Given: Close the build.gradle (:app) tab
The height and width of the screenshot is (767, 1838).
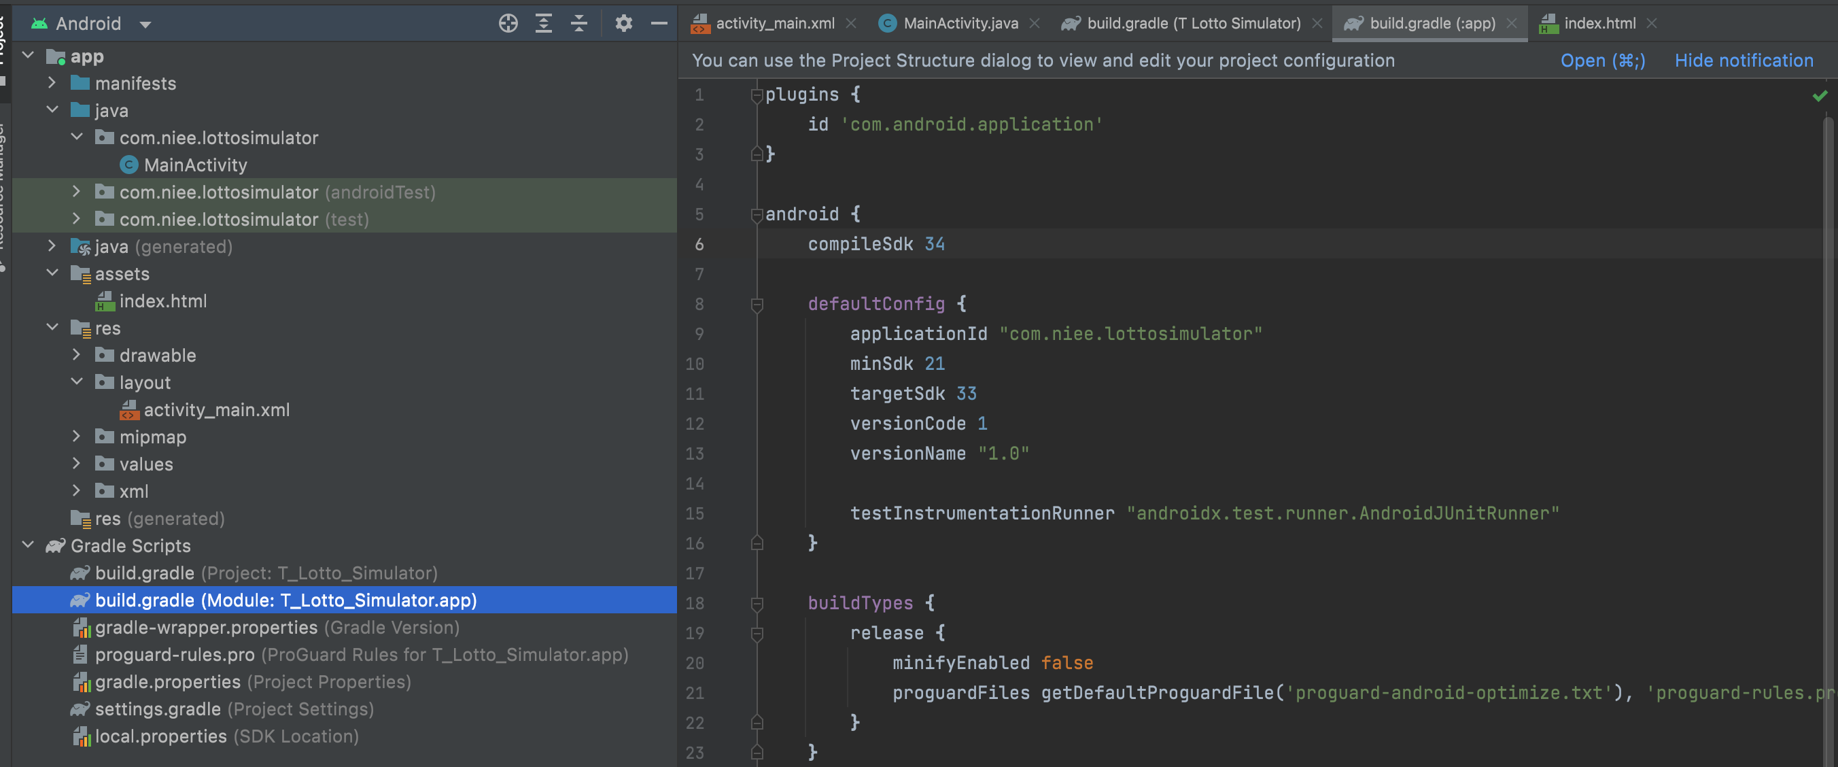Looking at the screenshot, I should (1512, 24).
